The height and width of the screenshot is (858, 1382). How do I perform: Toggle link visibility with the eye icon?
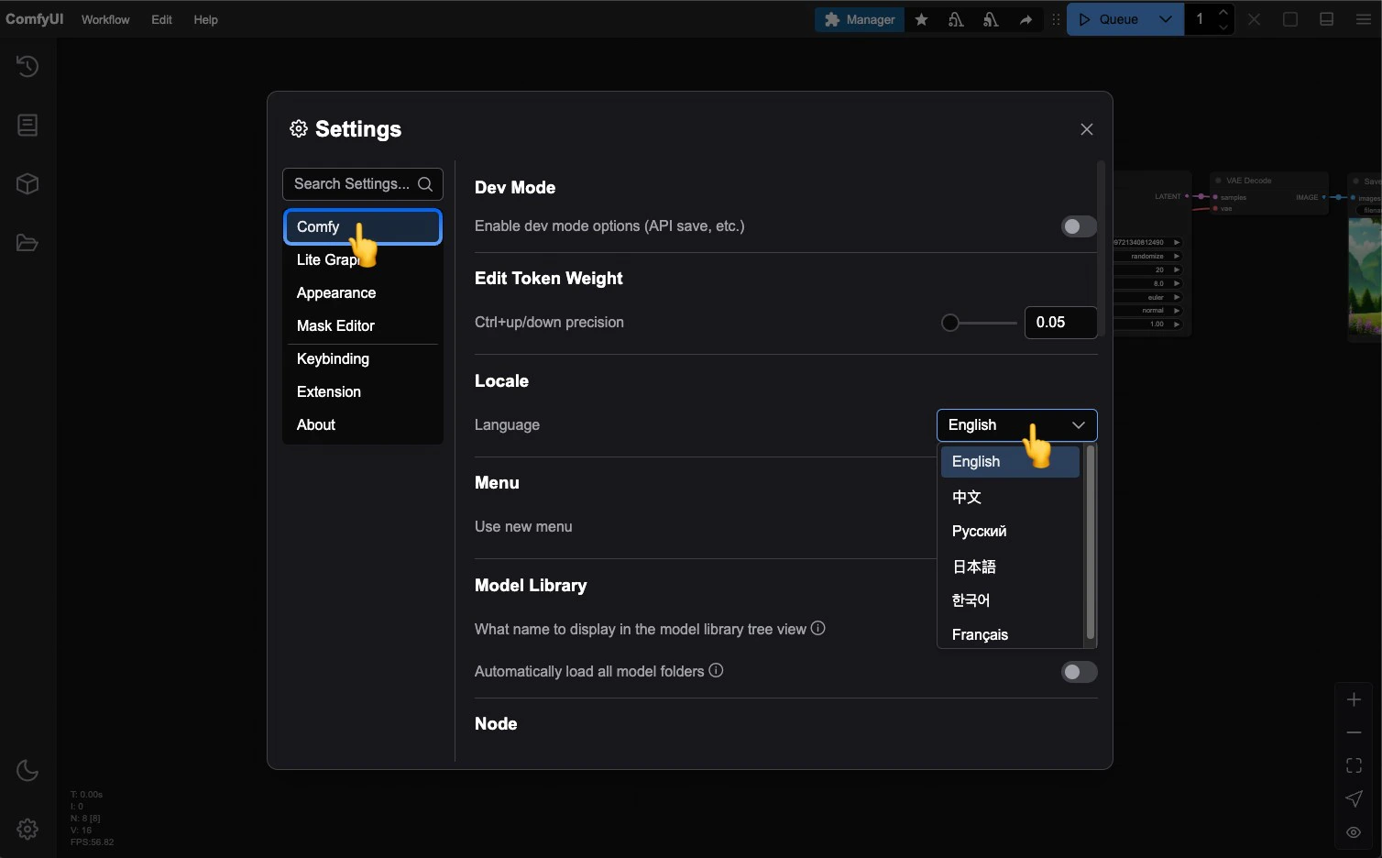(1354, 832)
